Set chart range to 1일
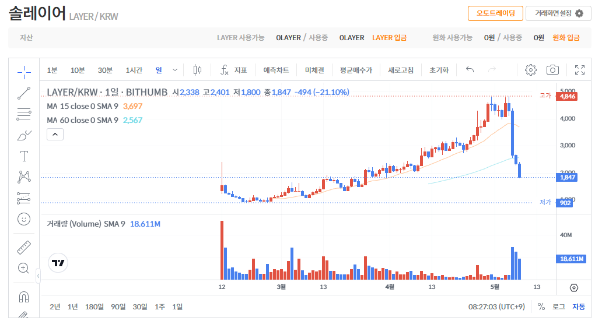Image resolution: width=595 pixels, height=321 pixels. 177,306
